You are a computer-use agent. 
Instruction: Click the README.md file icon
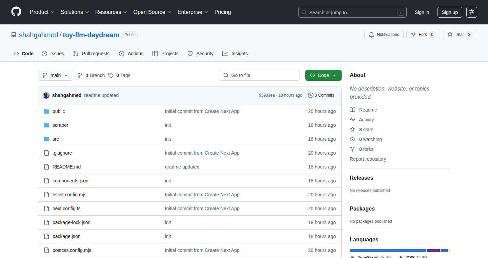point(46,167)
